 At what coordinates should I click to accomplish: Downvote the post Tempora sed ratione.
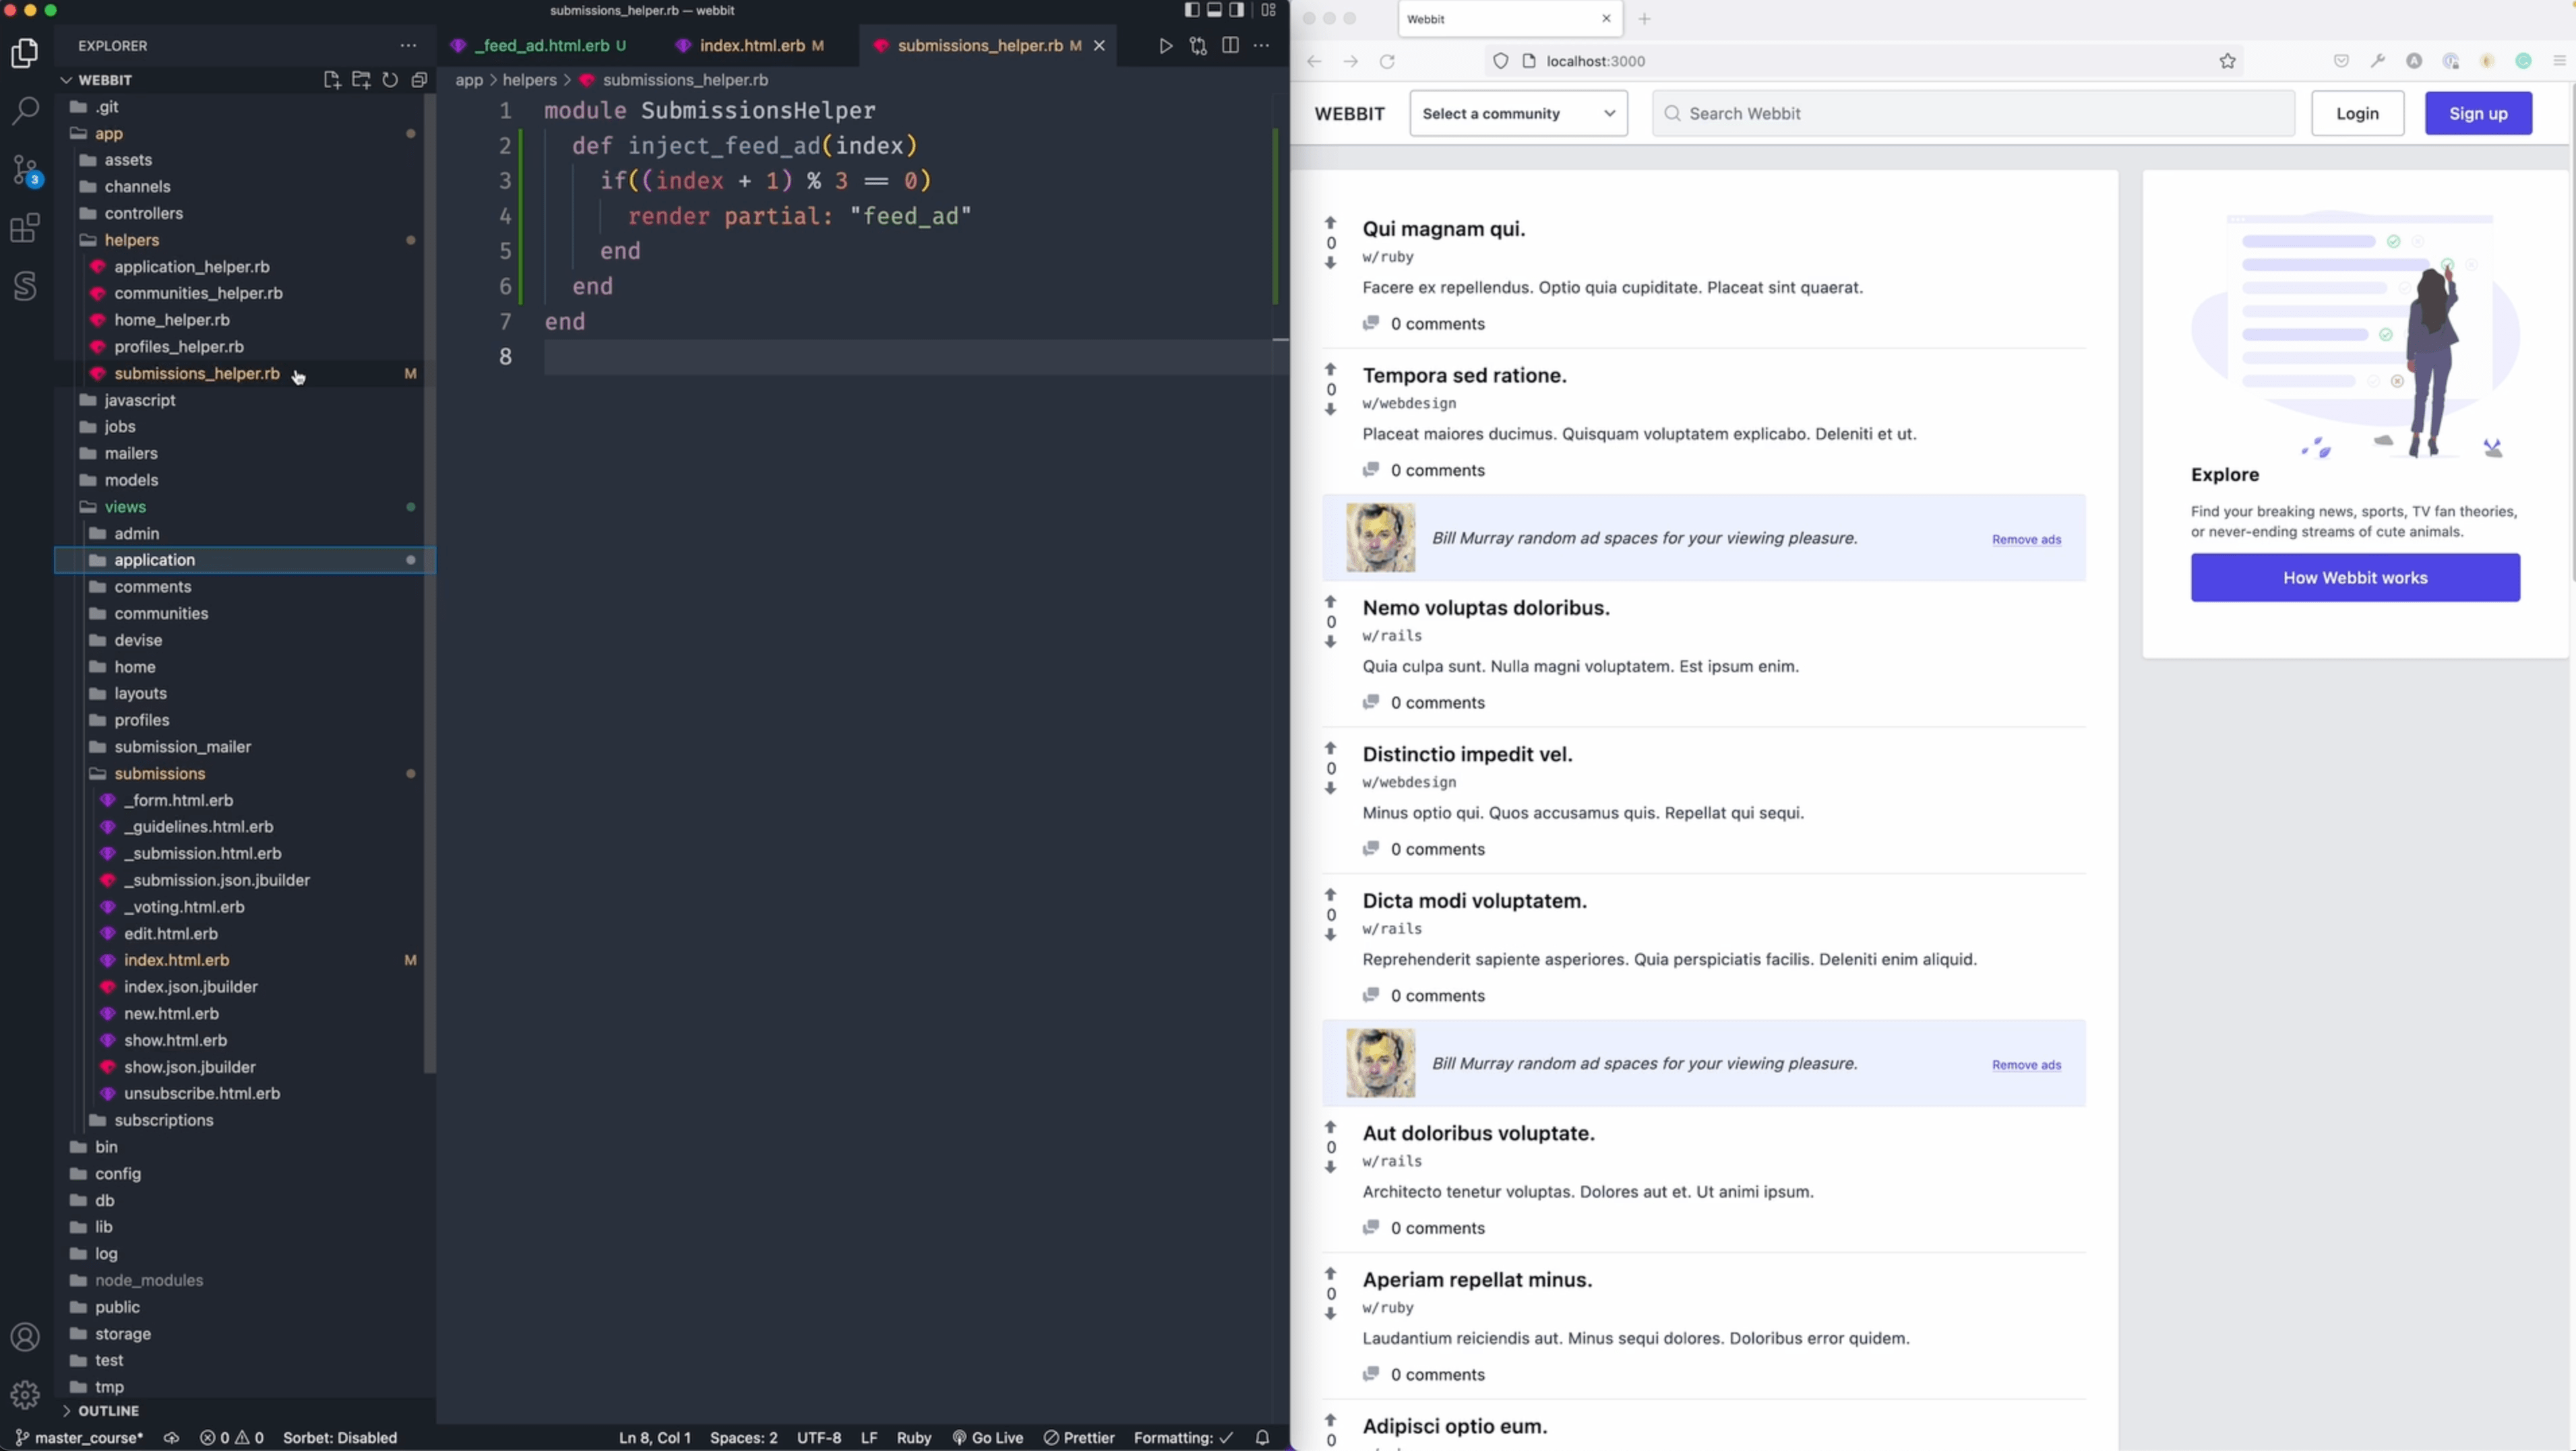click(x=1330, y=410)
